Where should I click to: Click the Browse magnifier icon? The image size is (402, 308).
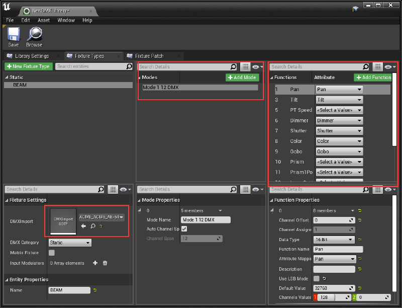[x=34, y=35]
